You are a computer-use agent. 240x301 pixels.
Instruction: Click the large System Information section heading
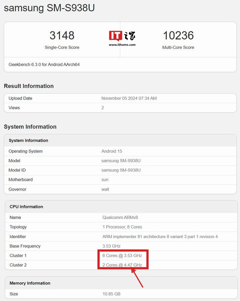(x=30, y=127)
